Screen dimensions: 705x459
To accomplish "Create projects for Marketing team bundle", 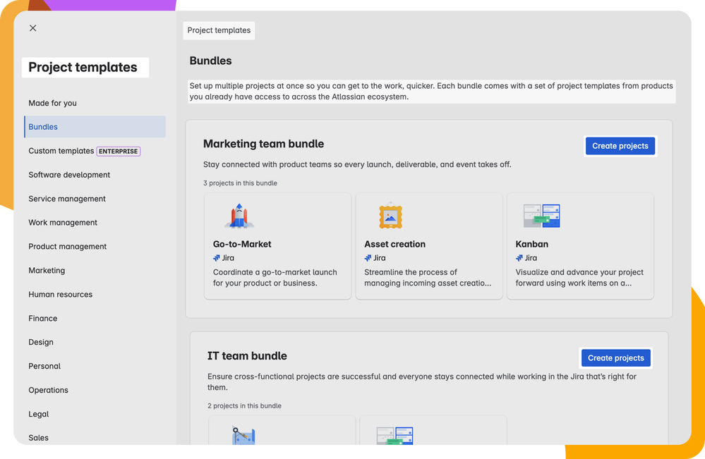I will [x=620, y=146].
